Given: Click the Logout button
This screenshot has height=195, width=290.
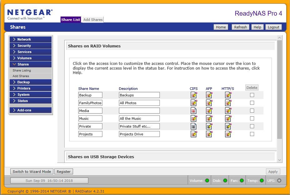Looking at the screenshot, I should click(273, 27).
